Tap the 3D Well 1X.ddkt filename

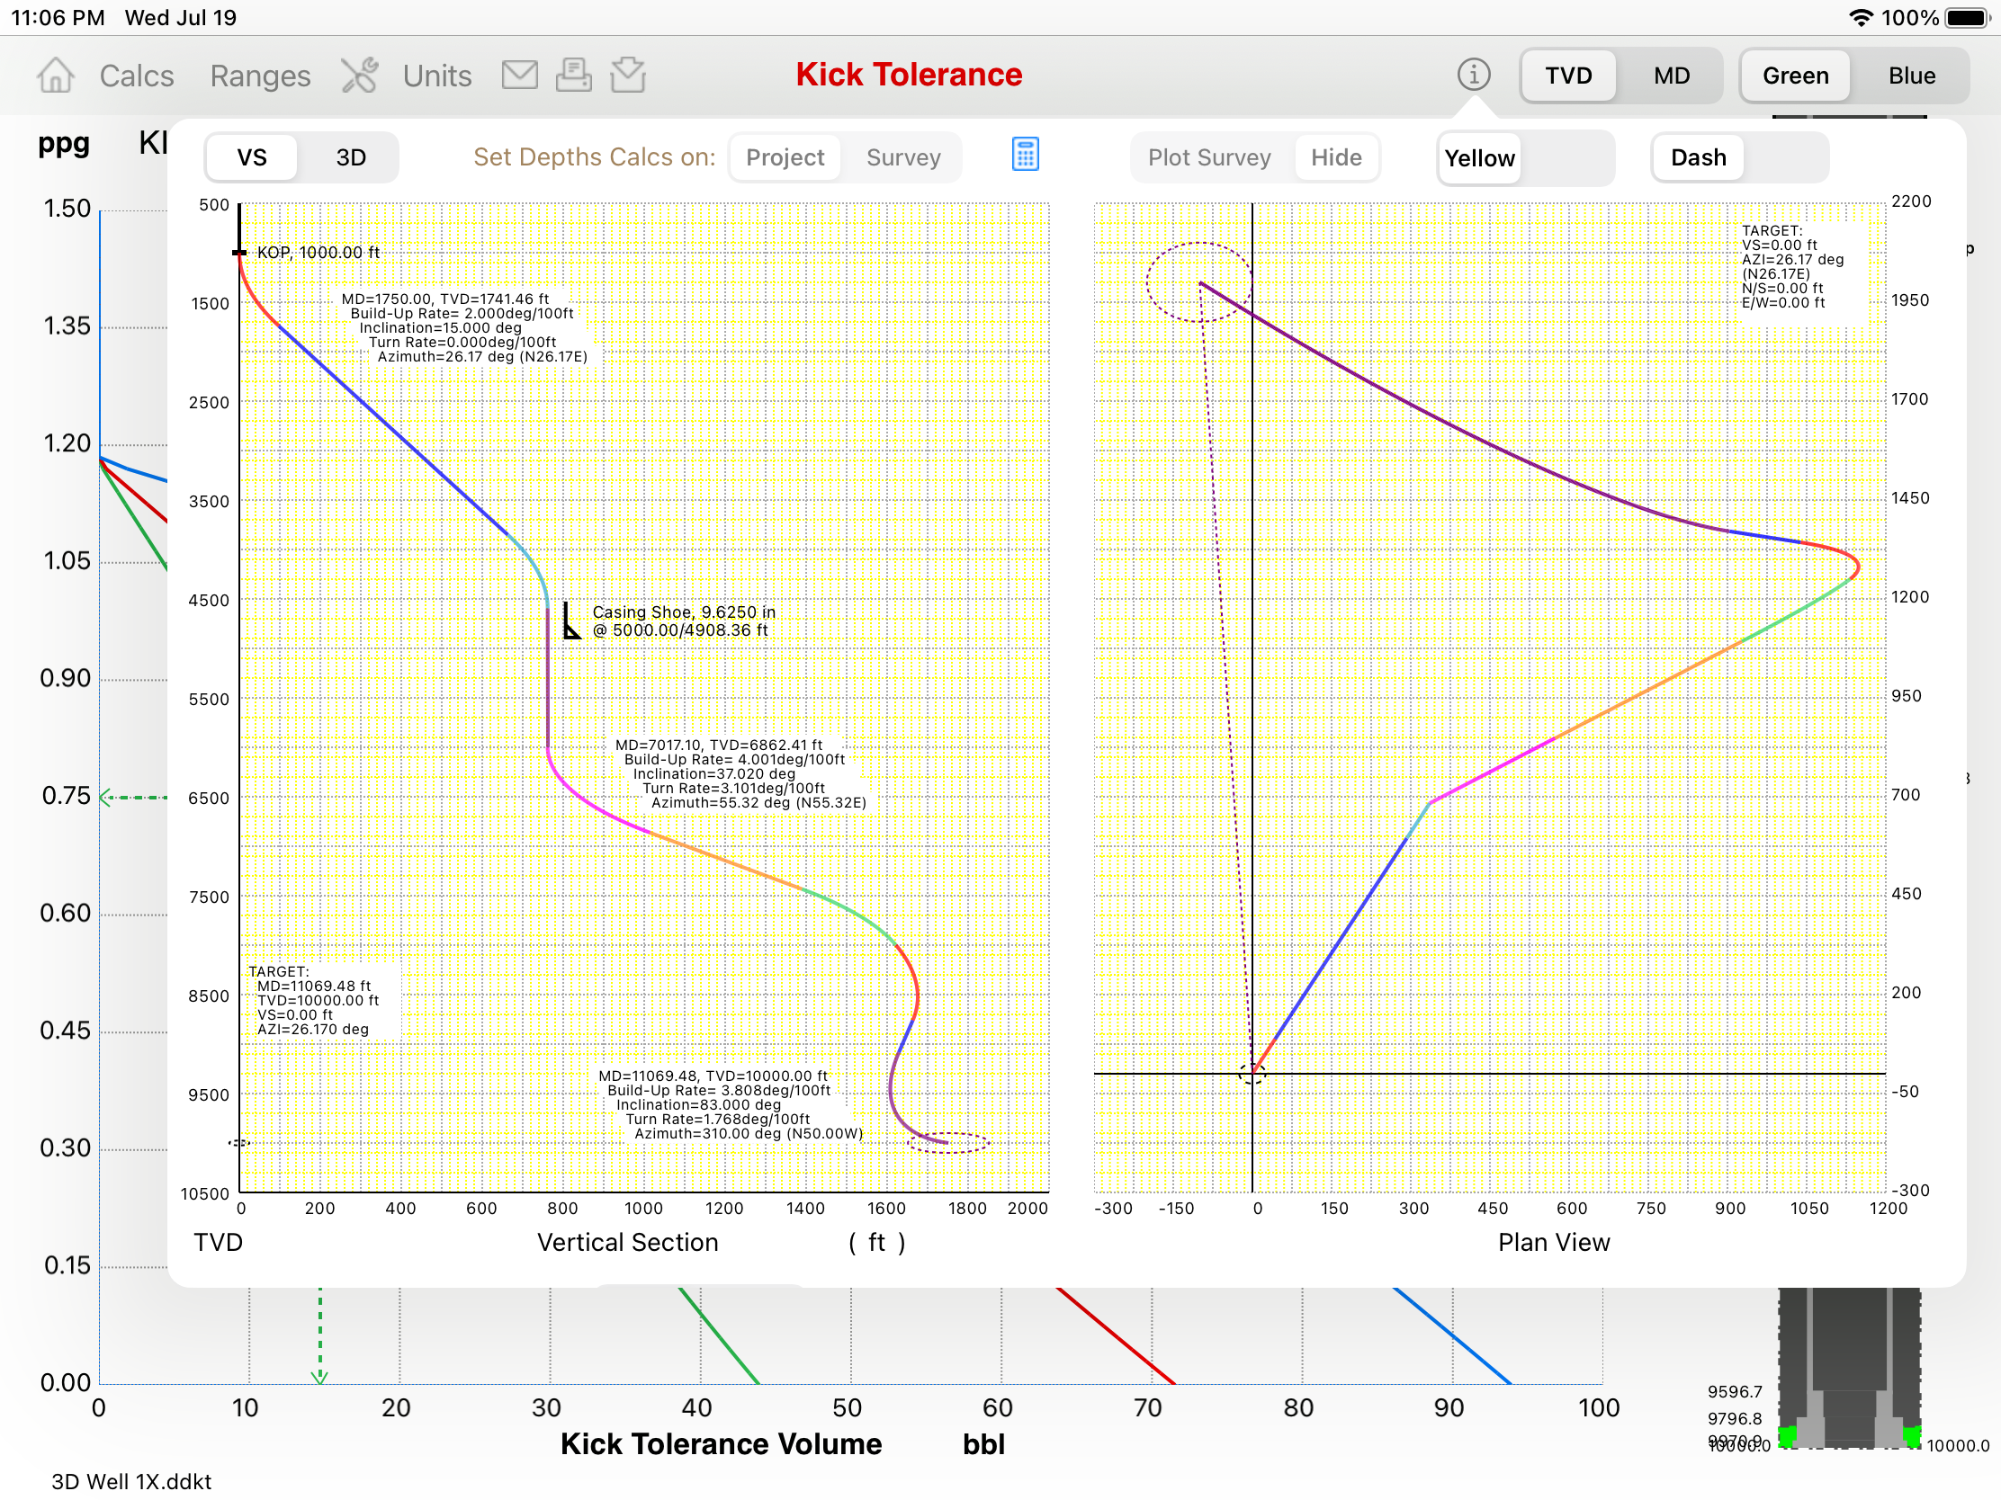[131, 1481]
